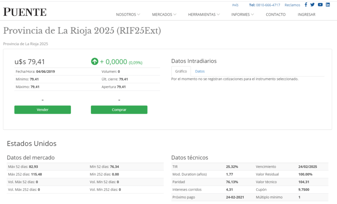Image resolution: width=337 pixels, height=204 pixels.
Task: Expand the HERRAMIENTAS menu chevron
Action: pos(219,14)
